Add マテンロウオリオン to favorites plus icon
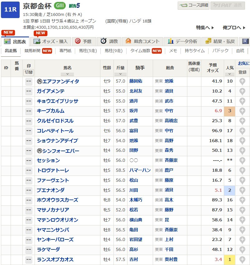This screenshot has height=265, width=250. 242,220
